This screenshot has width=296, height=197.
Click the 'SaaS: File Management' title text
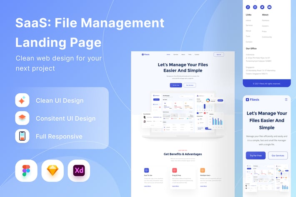coord(90,23)
